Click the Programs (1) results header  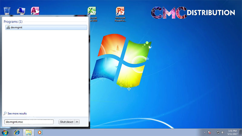(13, 22)
